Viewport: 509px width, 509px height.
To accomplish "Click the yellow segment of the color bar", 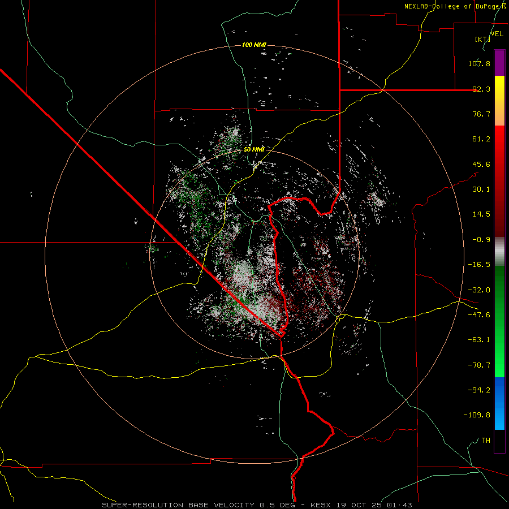I will [499, 101].
